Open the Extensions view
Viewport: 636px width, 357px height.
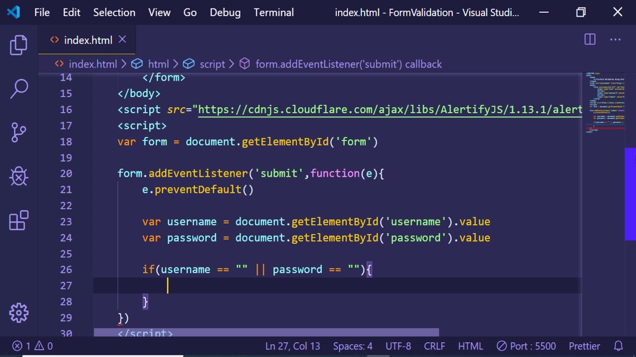click(19, 220)
